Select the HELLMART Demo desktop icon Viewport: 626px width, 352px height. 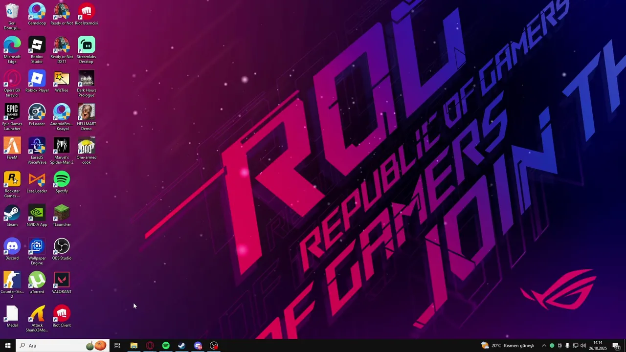[87, 117]
